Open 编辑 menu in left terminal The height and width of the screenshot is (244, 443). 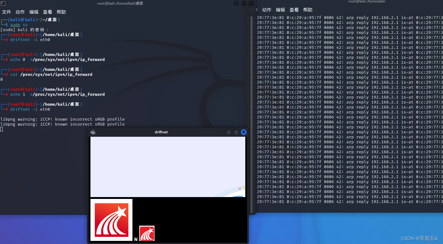tap(34, 12)
